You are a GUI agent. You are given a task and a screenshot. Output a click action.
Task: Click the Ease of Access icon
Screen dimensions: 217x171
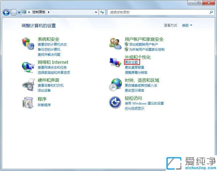(x=115, y=102)
